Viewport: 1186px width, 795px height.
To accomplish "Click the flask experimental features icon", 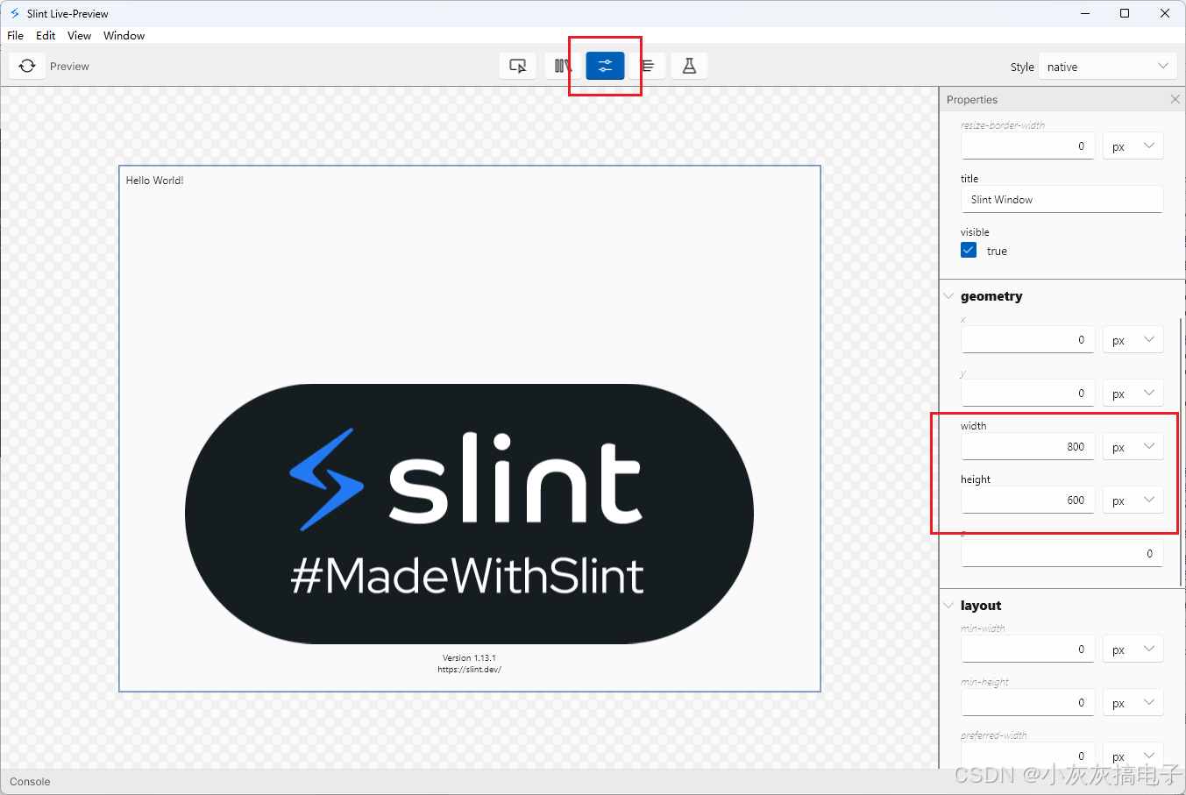I will click(689, 65).
